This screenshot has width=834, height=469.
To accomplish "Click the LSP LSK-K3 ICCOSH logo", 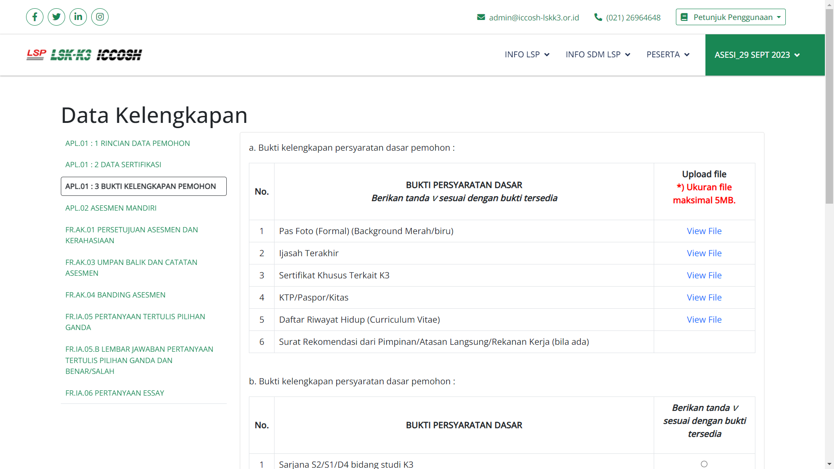I will [84, 55].
